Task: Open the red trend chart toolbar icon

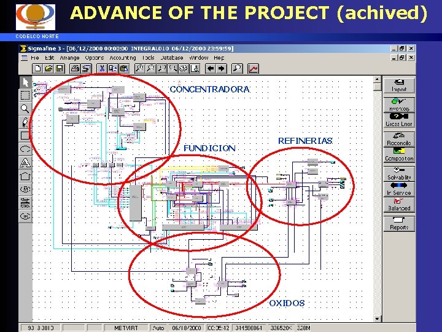Action: tap(253, 69)
